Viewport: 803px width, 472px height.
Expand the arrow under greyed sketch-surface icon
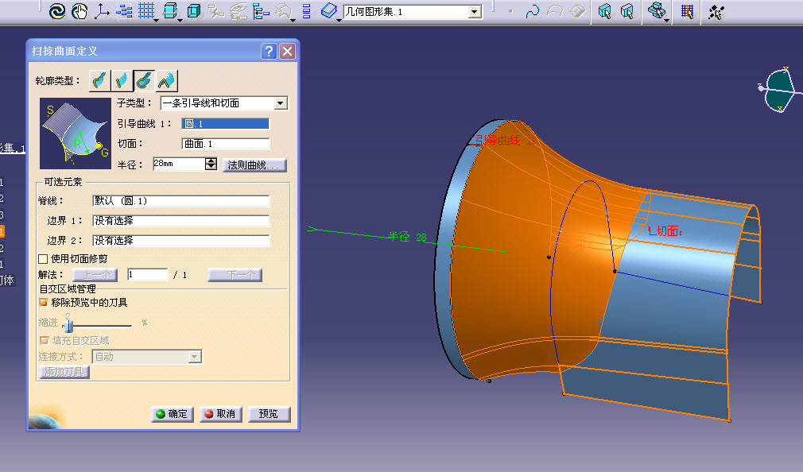pos(293,20)
